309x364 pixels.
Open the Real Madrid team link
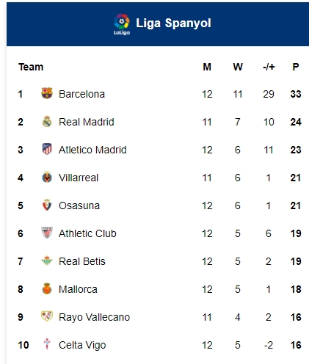87,122
